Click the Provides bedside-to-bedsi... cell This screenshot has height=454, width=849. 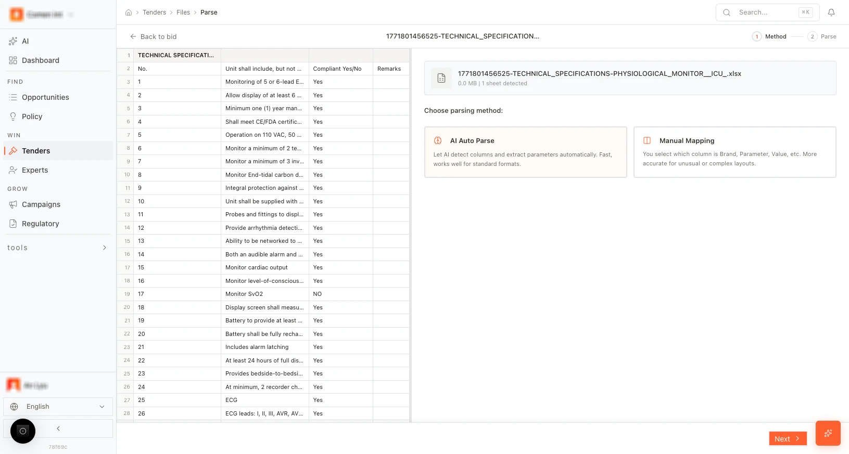(265, 373)
